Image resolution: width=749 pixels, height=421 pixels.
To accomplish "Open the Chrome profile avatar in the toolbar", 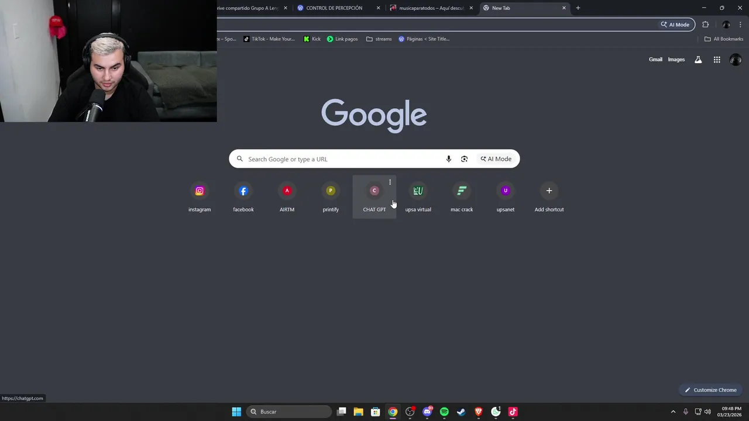I will pyautogui.click(x=726, y=25).
